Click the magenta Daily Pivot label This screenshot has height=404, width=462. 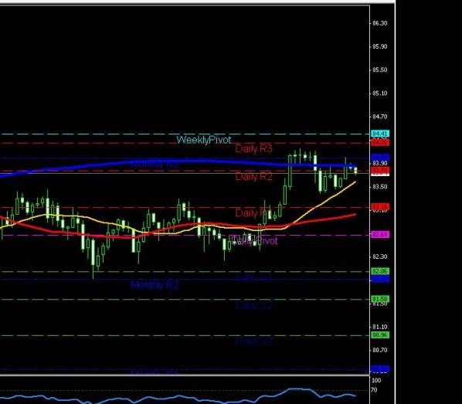pyautogui.click(x=254, y=241)
